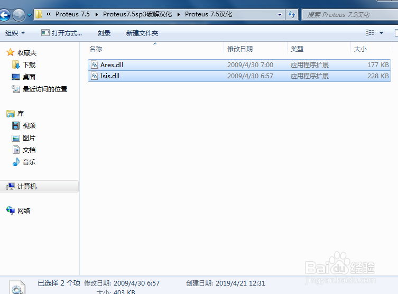Click the 下载 folder icon
This screenshot has width=398, height=294.
16,65
